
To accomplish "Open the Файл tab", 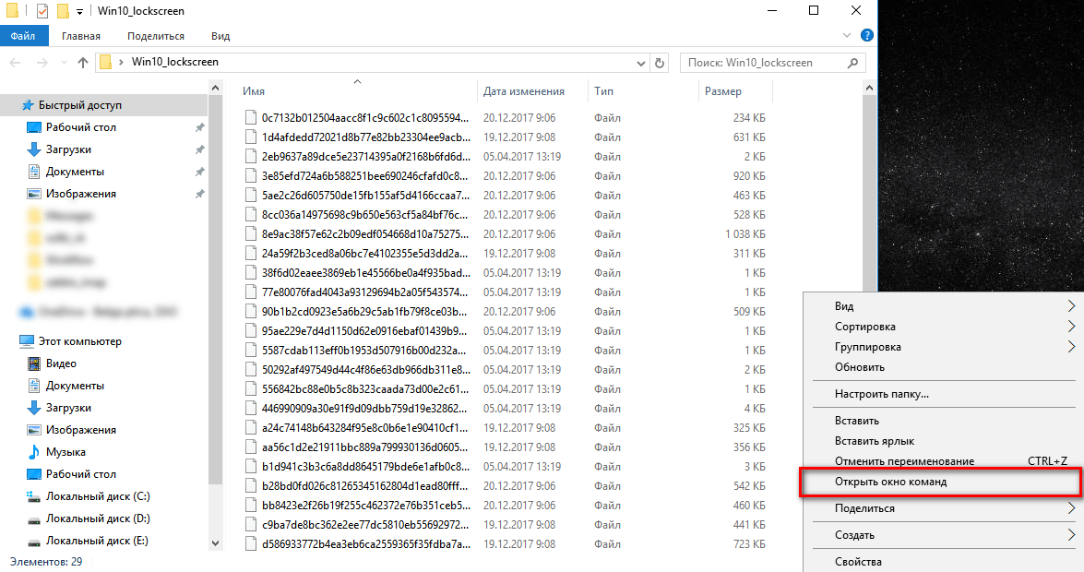I will (x=23, y=36).
